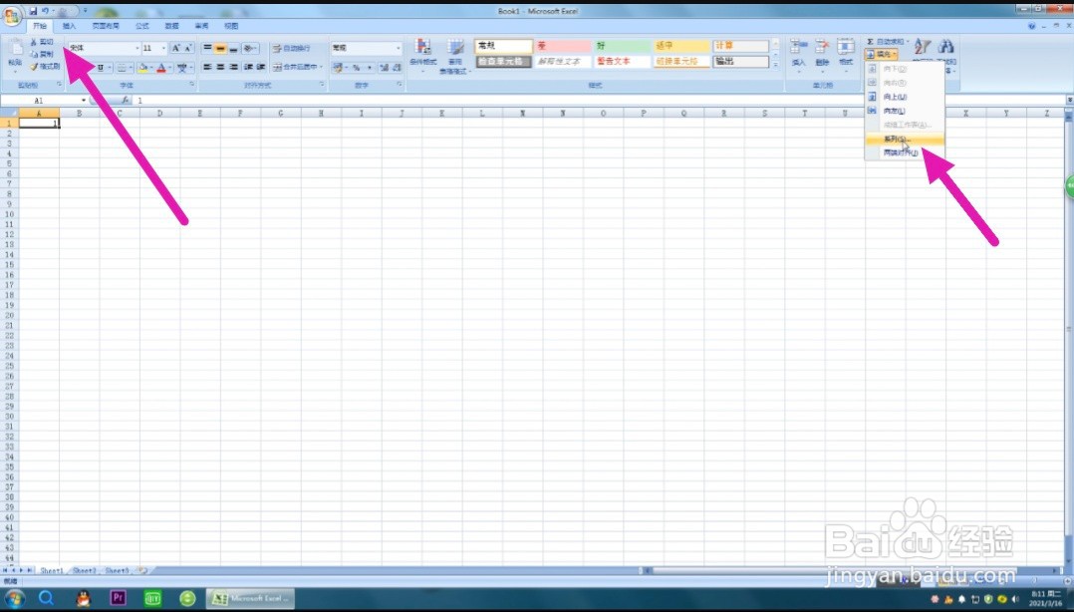Open sort and filter A-Z icon
1074x612 pixels.
point(923,47)
